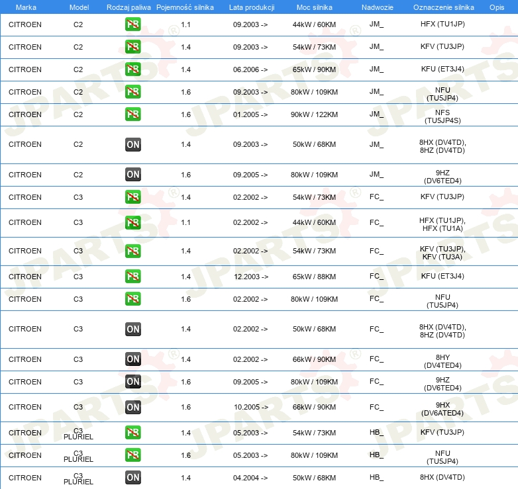Click C3 PLURIEL model in NFU row
This screenshot has height=489, width=518.
point(78,456)
